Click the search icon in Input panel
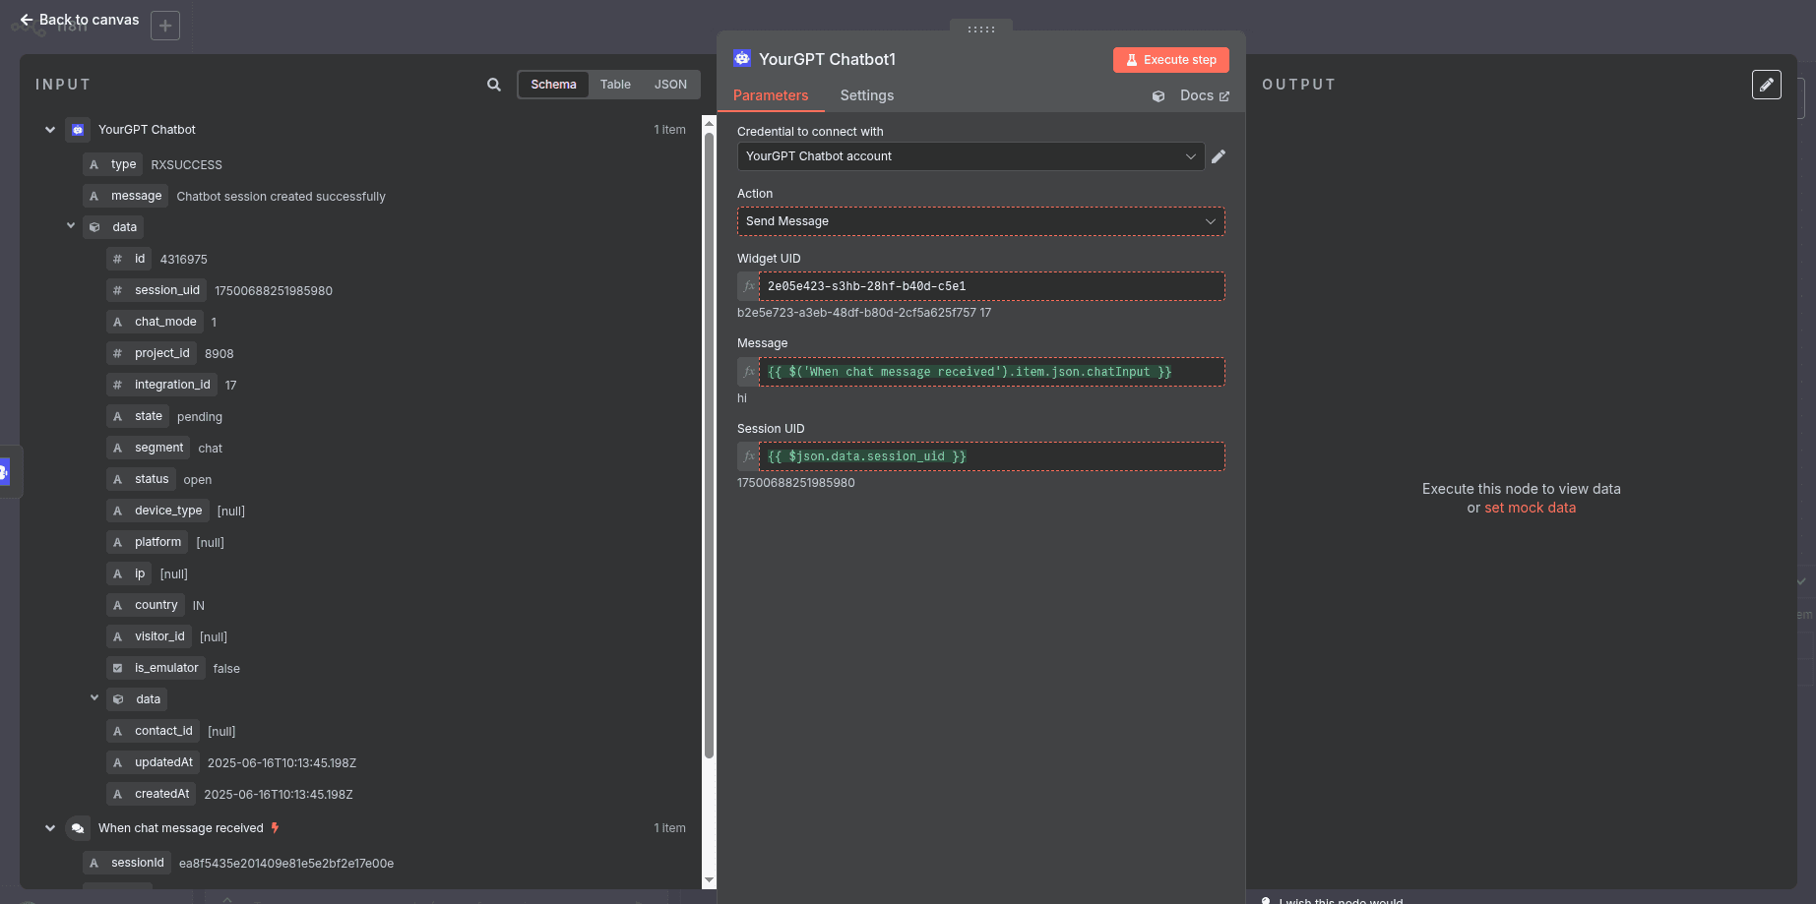This screenshot has height=904, width=1816. 494,85
